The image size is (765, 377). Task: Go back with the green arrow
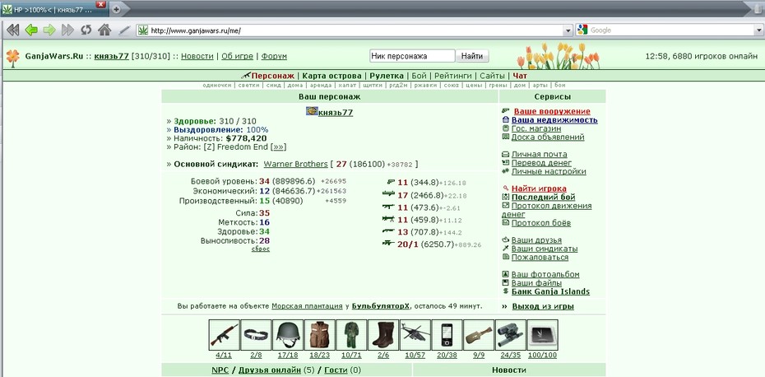click(x=31, y=30)
